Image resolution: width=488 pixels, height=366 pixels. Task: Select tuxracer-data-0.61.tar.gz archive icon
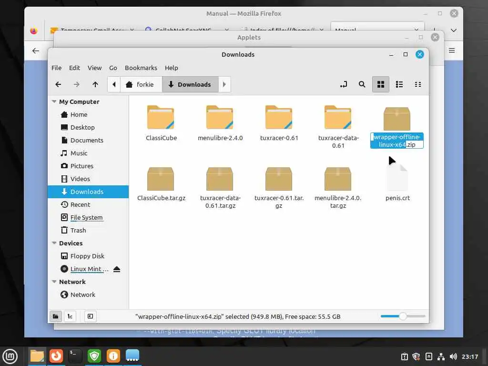click(220, 179)
